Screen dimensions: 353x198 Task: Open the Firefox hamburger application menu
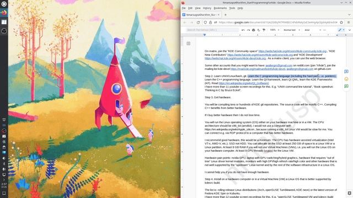click(x=349, y=23)
